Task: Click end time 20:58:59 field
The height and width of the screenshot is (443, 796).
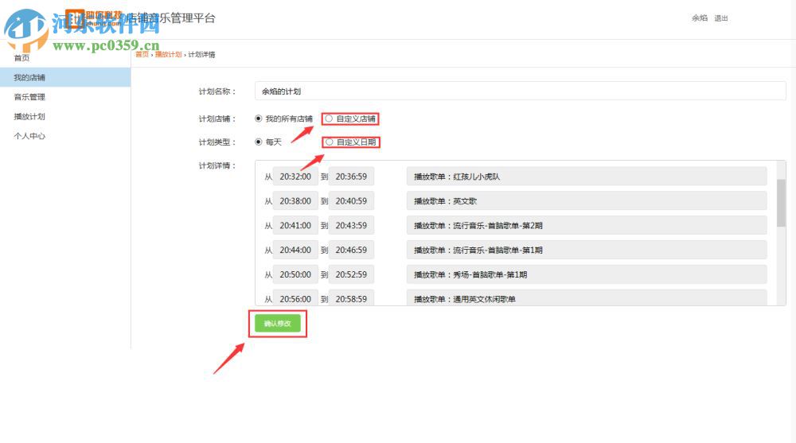Action: tap(351, 298)
